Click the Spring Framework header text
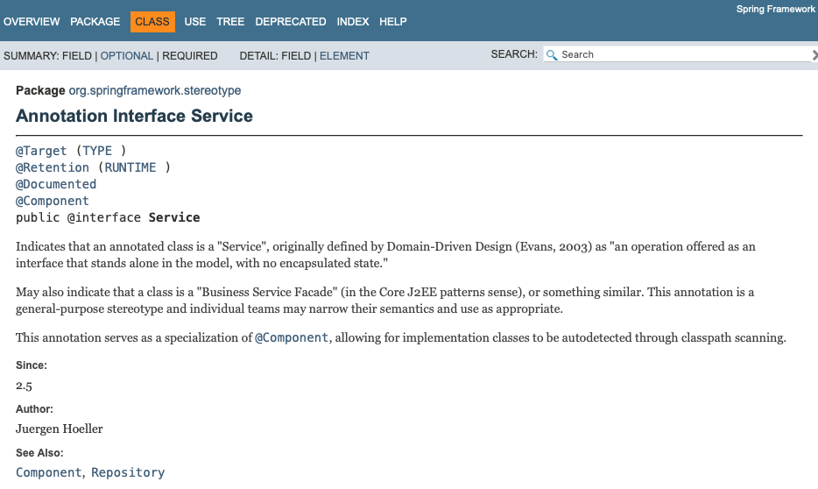Screen dimensions: 818x489 (775, 9)
